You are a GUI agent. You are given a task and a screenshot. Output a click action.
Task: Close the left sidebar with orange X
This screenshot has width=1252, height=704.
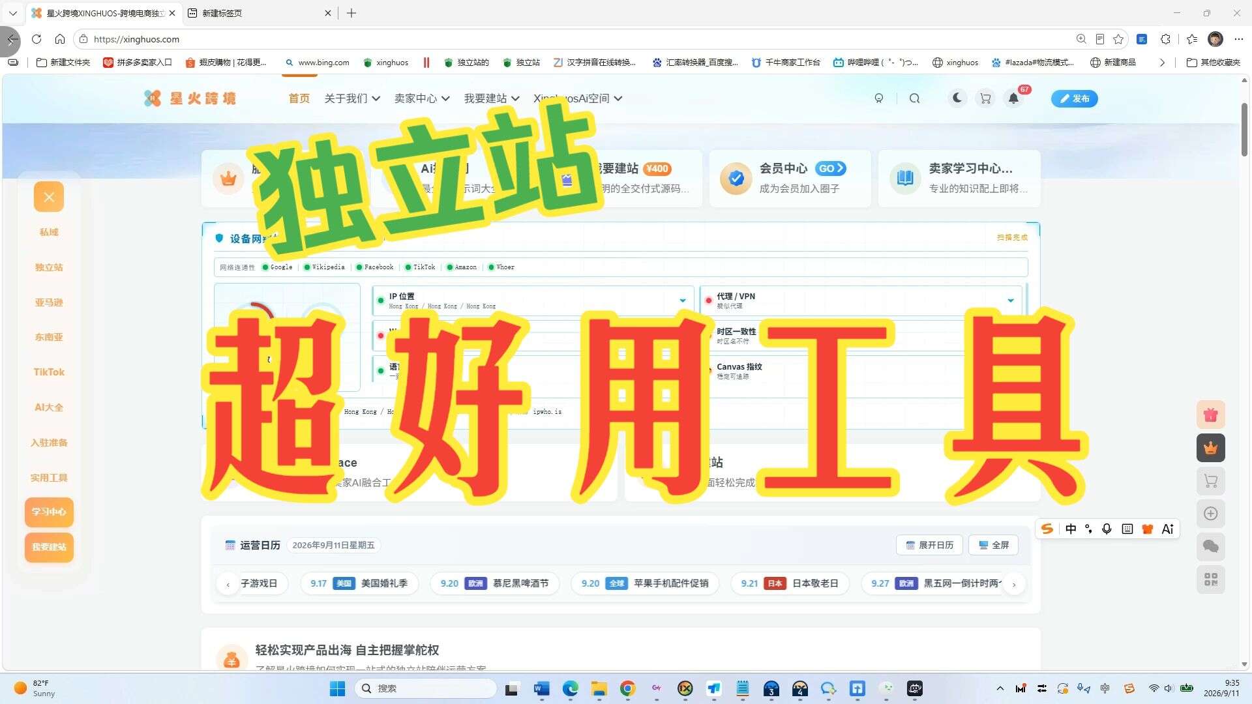49,197
